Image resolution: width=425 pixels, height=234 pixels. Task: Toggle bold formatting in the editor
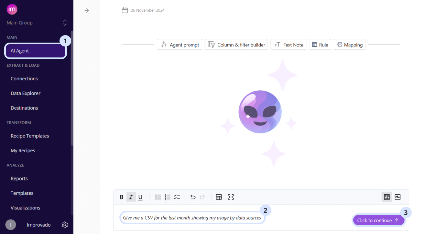click(122, 197)
